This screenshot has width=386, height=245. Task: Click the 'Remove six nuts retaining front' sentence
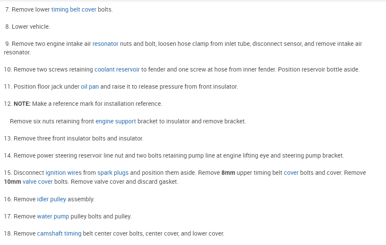pos(51,121)
